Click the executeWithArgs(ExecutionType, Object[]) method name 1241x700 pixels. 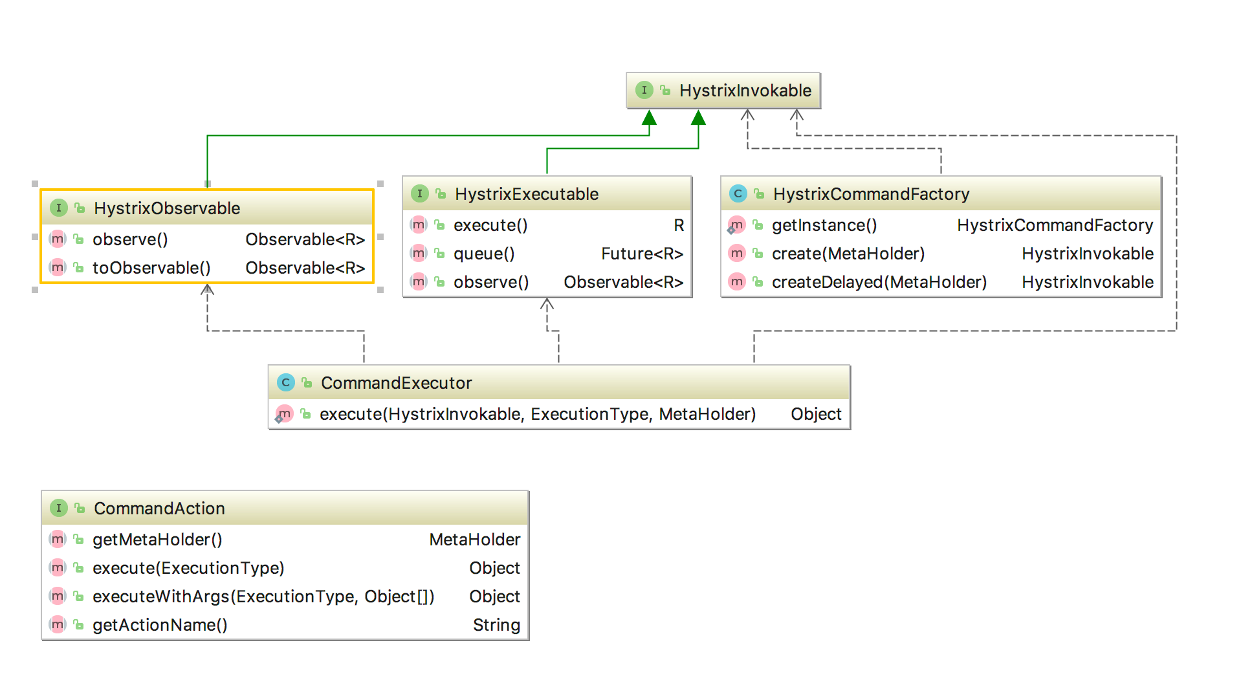click(263, 596)
